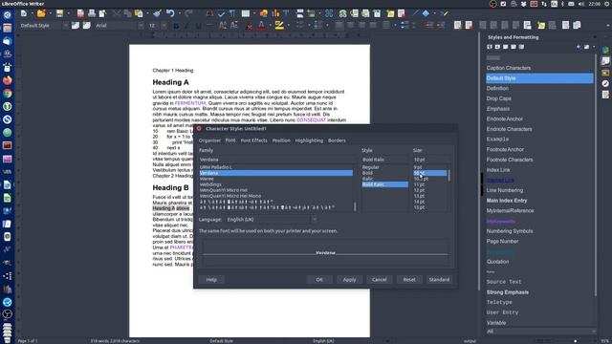Open Character Styles icon in Styles panel
Viewport: 612px width, 344px height.
(497, 47)
